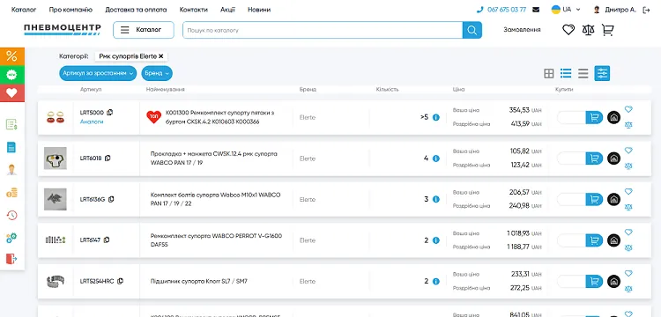
Task: Copy article code LRT6018
Action: (x=108, y=158)
